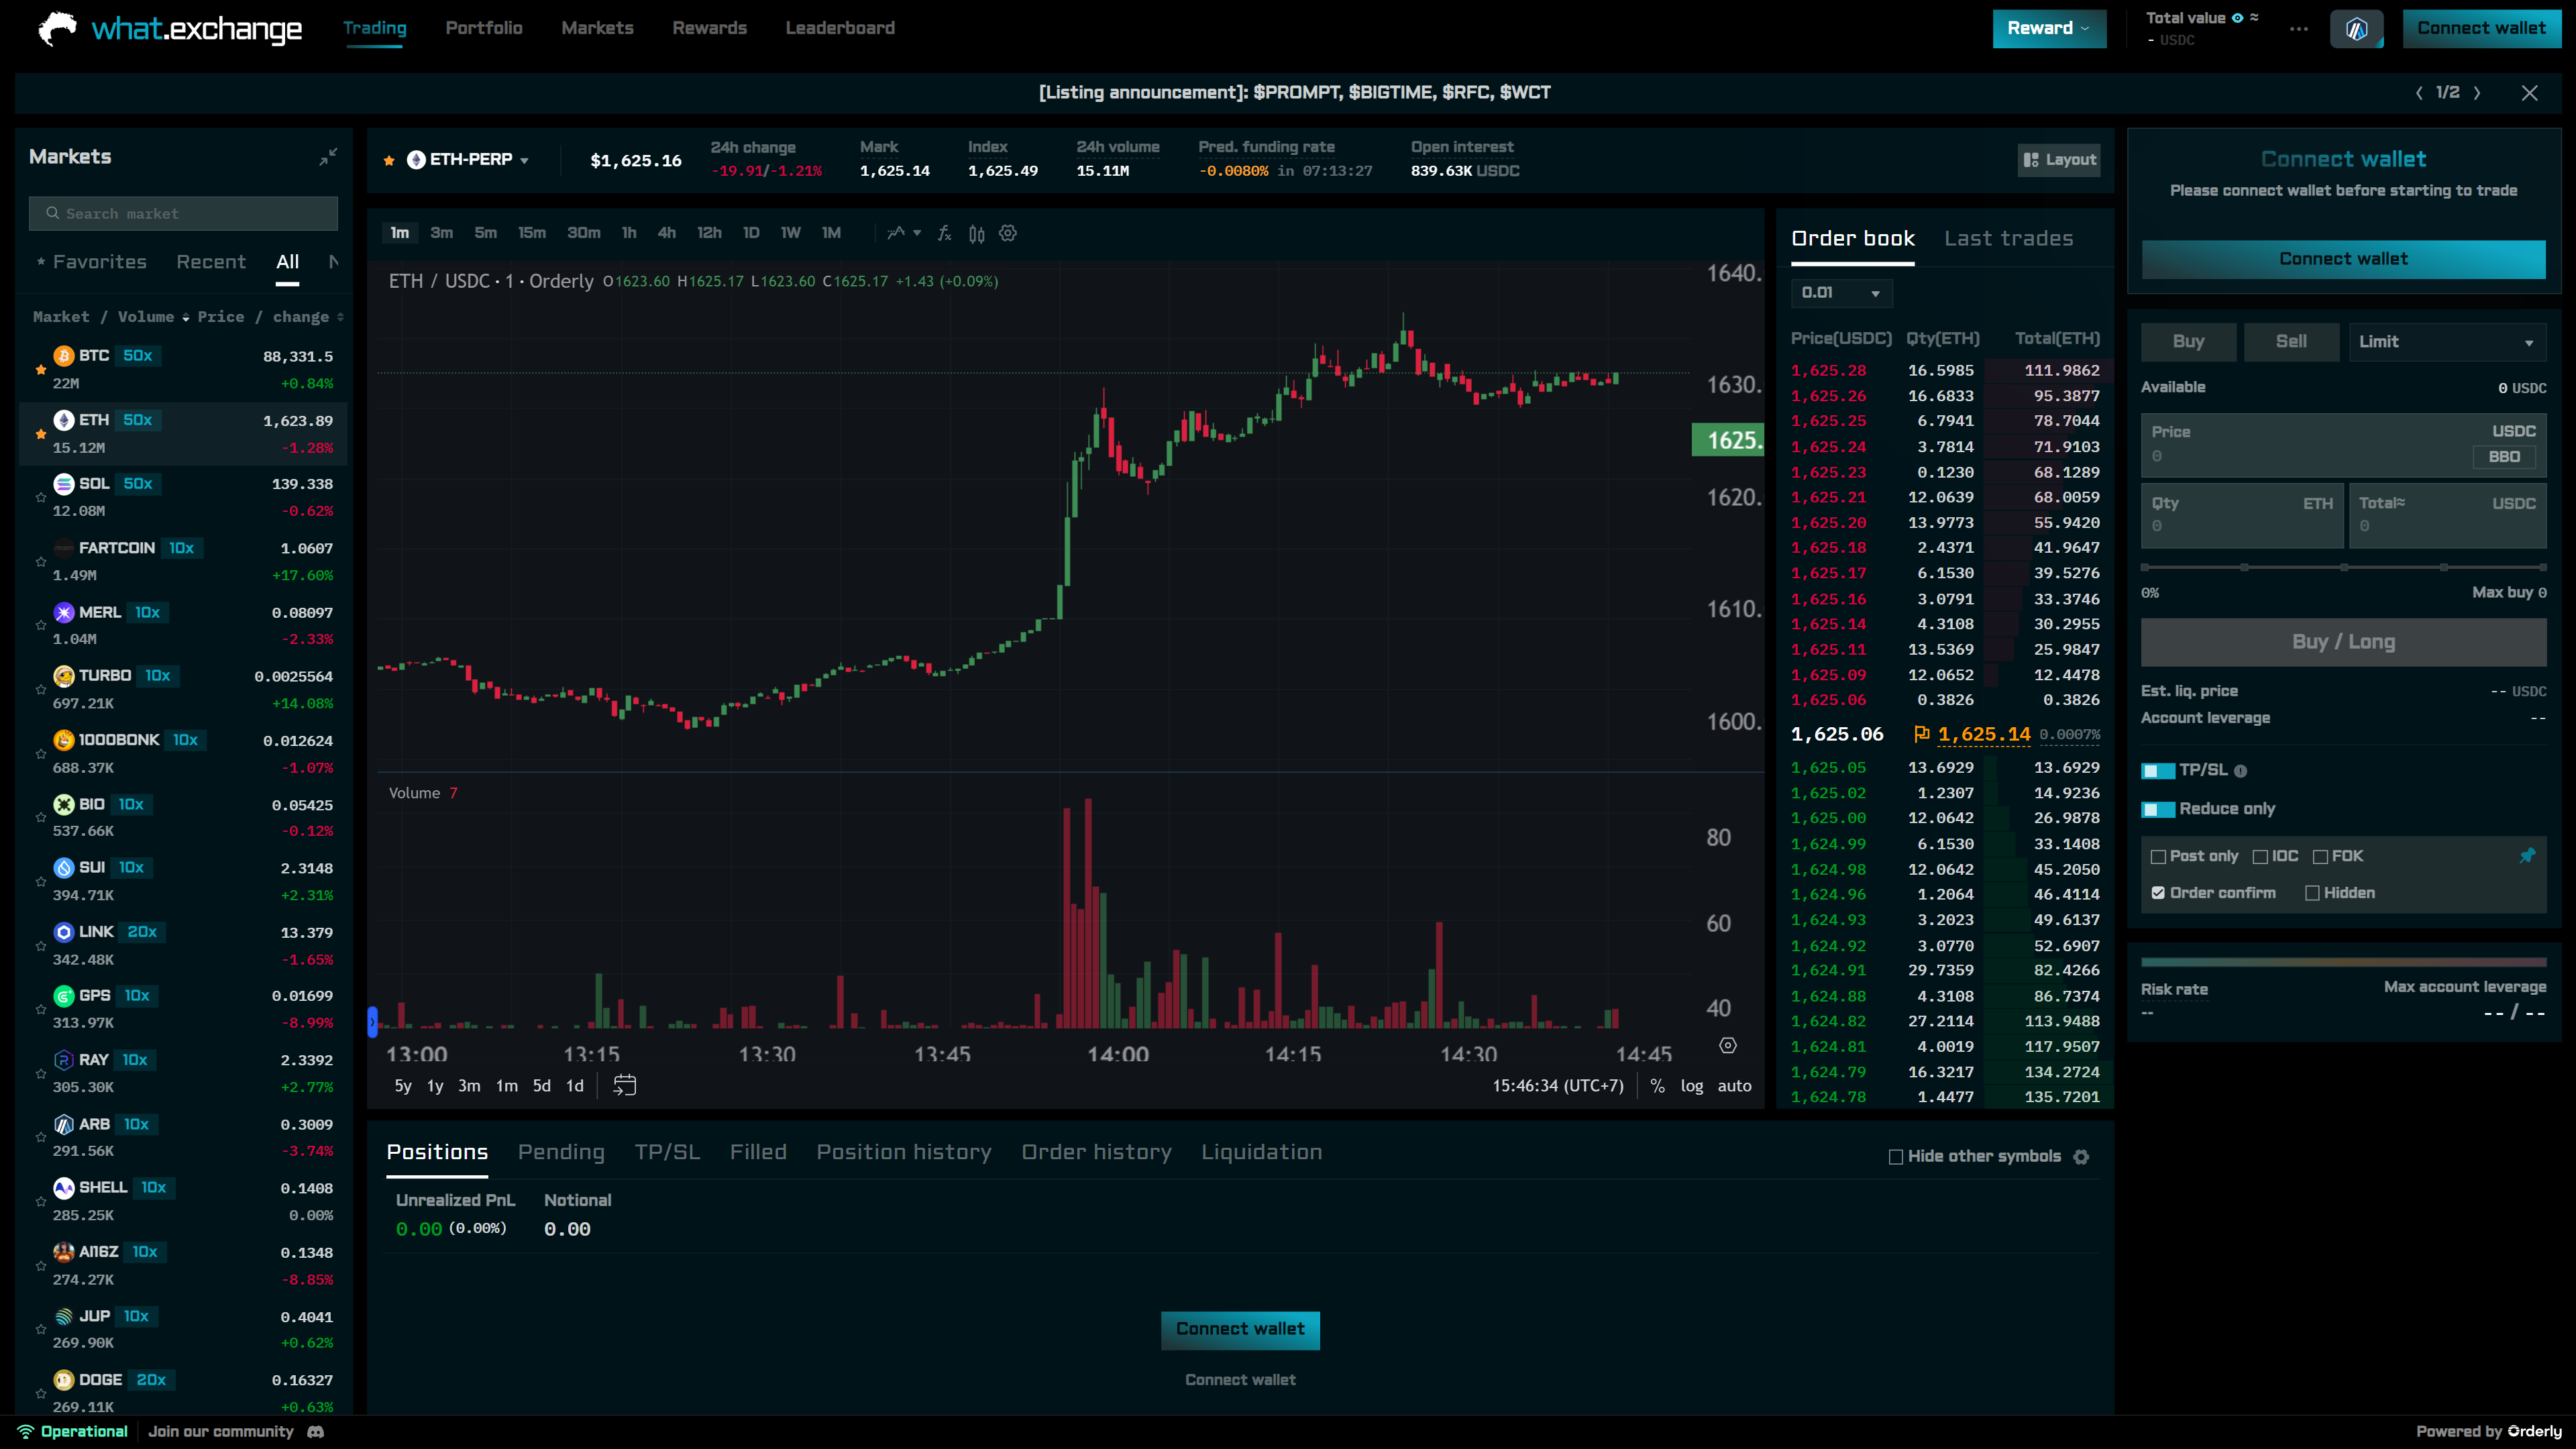Viewport: 2576px width, 1449px height.
Task: Open the chart indicators tool
Action: [897, 232]
